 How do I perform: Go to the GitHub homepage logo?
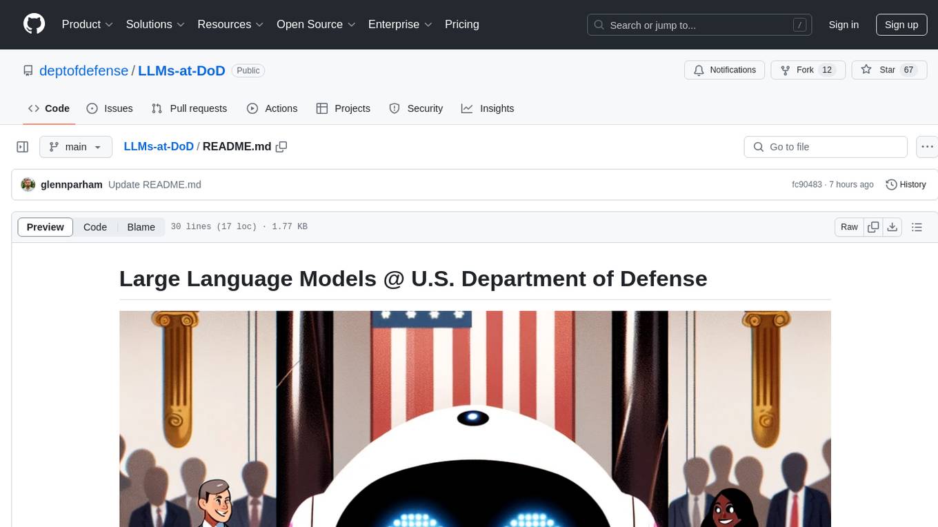coord(34,24)
